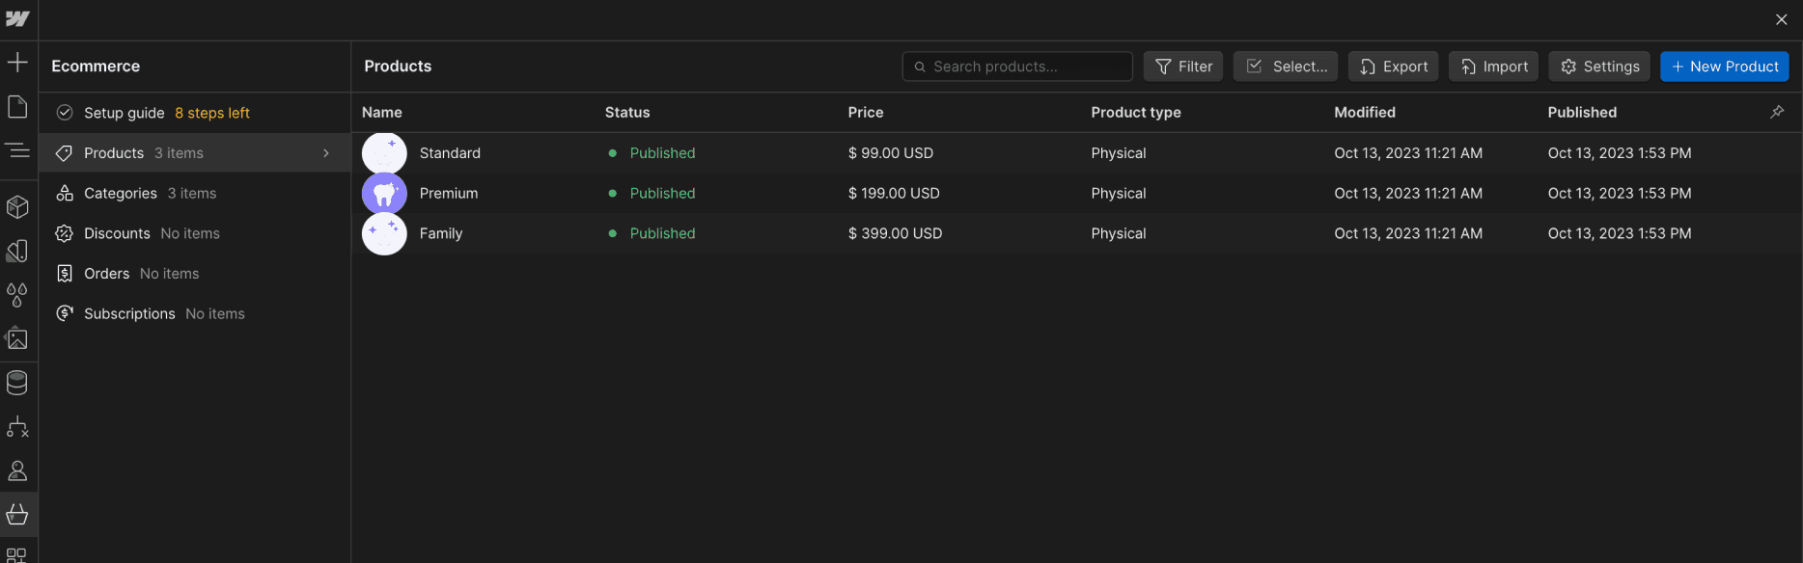
Task: Open the Premium product row name
Action: [x=449, y=193]
